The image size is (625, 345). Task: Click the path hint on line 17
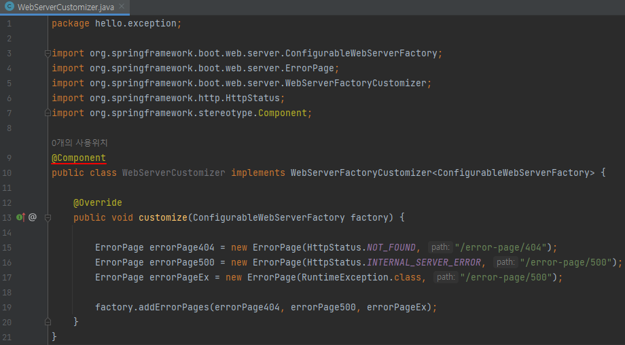(446, 277)
